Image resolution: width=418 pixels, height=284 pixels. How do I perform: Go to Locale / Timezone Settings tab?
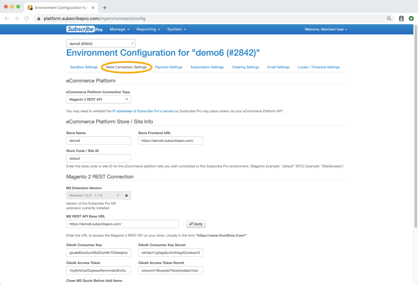pos(319,67)
